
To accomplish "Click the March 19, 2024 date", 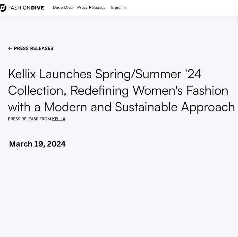I will 37,144.
